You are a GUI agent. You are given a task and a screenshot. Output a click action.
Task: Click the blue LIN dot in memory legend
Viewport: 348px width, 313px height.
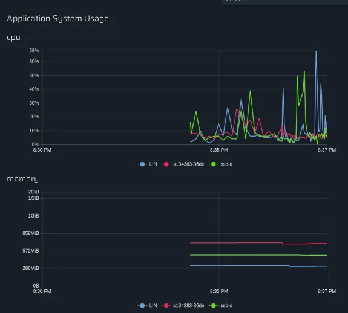point(142,306)
